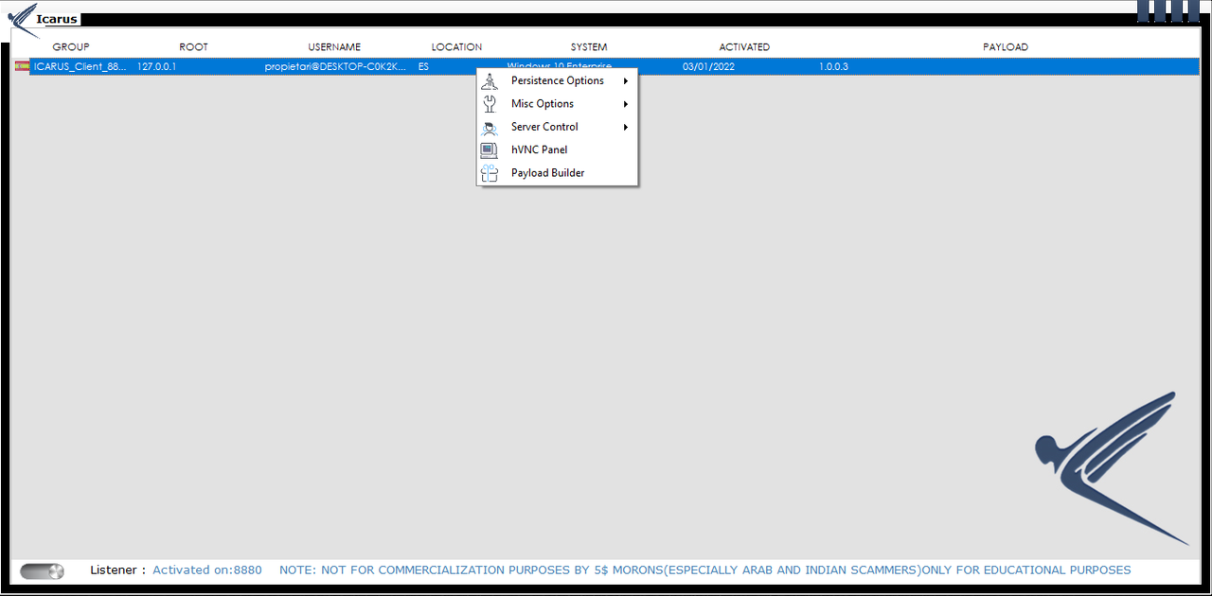Toggle the Listener switch
Image resolution: width=1212 pixels, height=596 pixels.
[42, 570]
